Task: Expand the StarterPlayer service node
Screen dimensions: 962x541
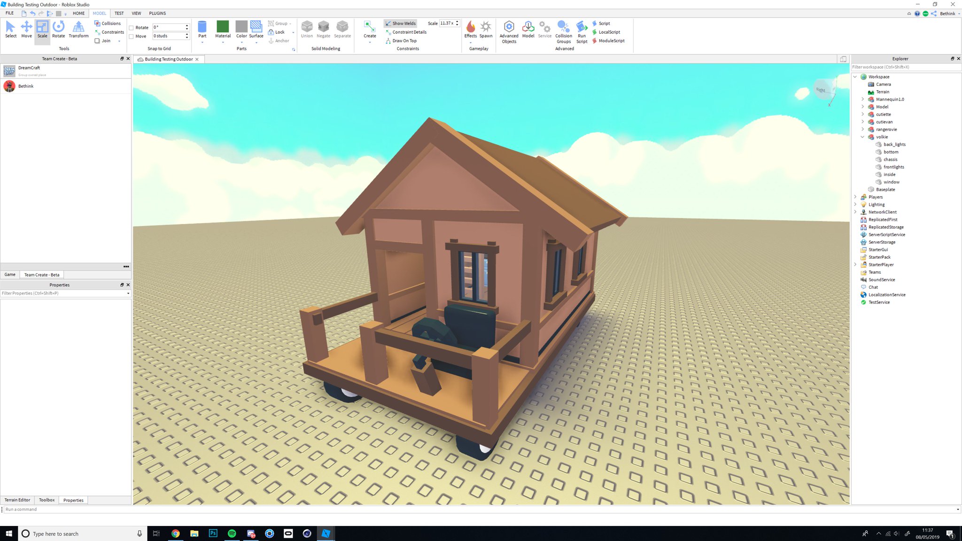Action: pos(855,265)
